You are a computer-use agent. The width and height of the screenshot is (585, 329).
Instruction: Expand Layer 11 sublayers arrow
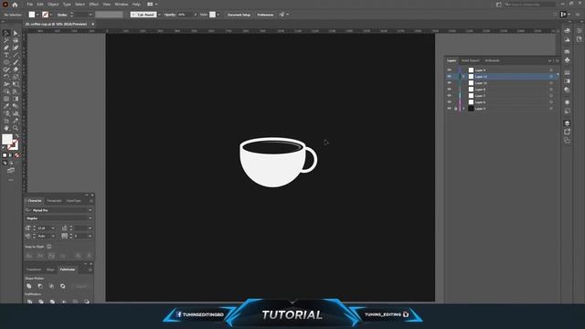click(463, 77)
